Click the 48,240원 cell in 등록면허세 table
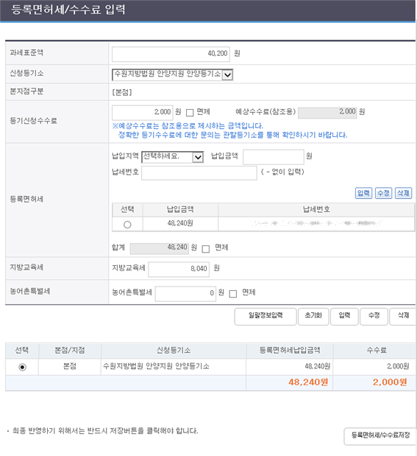Viewport: 417px width, 456px height. (180, 223)
